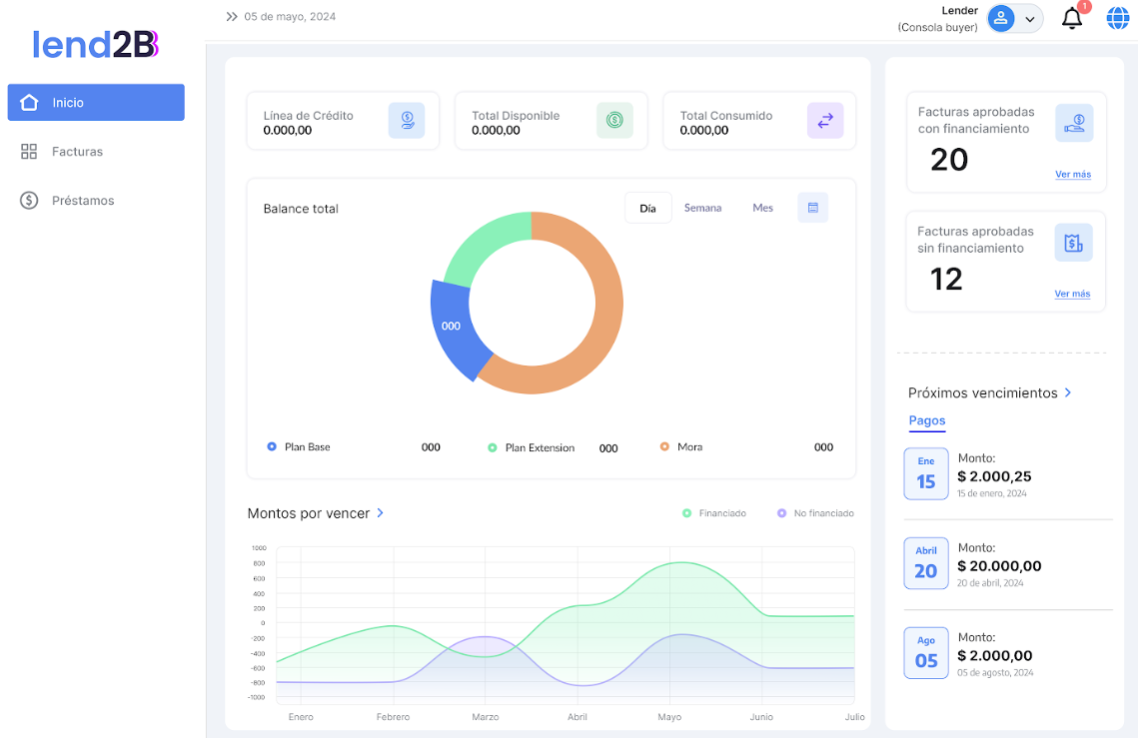
Task: Expand Próximos vencimientos chevron
Action: click(1068, 392)
